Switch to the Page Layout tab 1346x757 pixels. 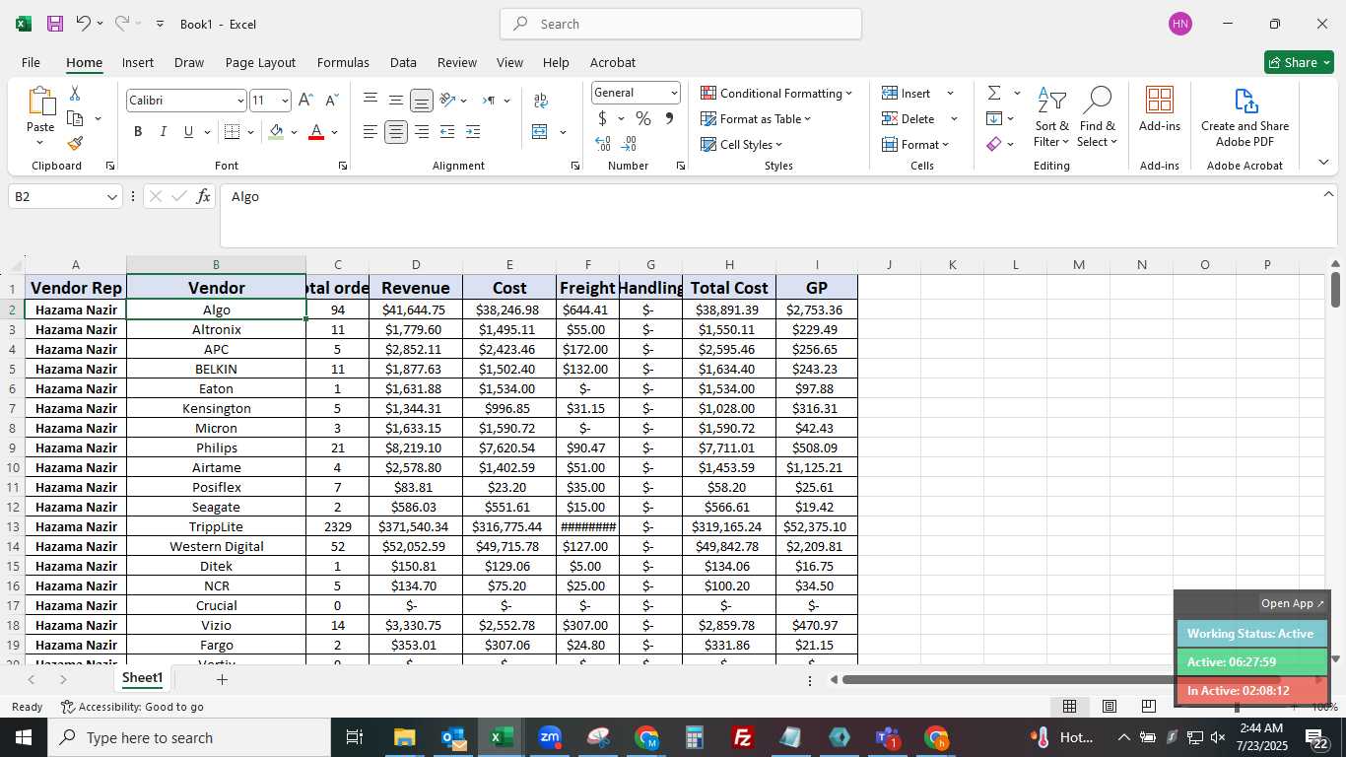pyautogui.click(x=260, y=62)
